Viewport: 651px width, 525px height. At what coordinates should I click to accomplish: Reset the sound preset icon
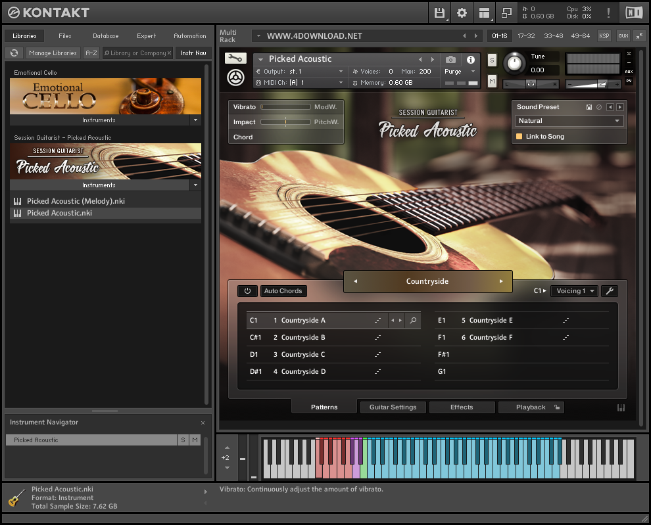tap(599, 107)
